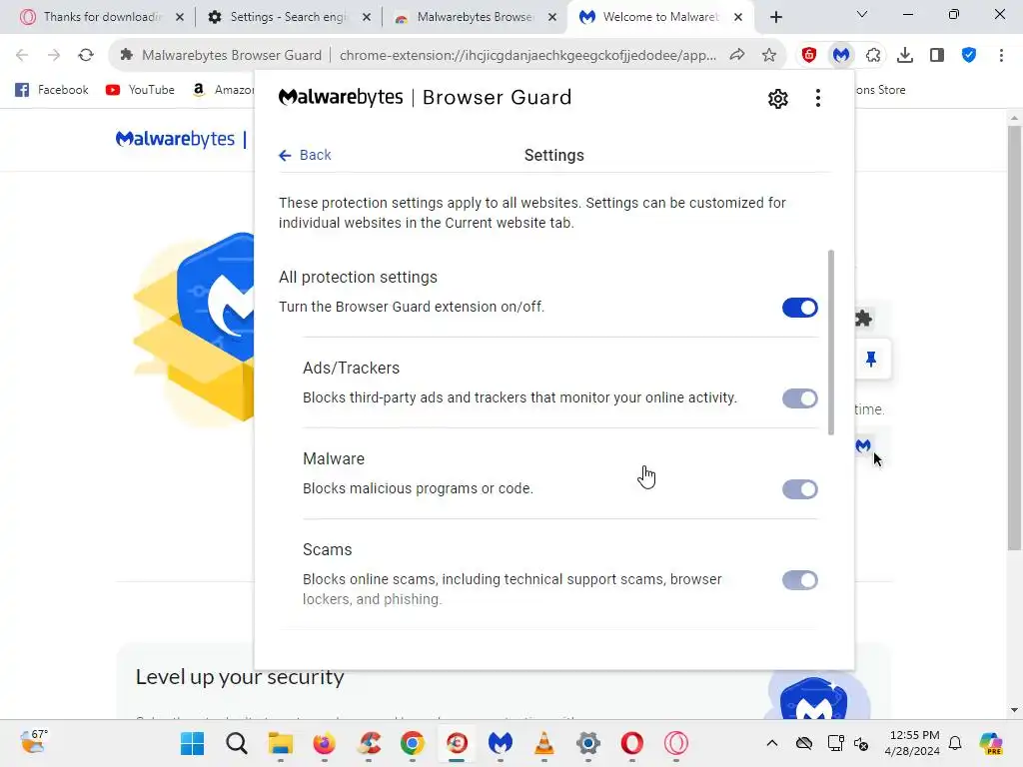Toggle all Browser Guard protection off
The image size is (1023, 767).
tap(800, 308)
